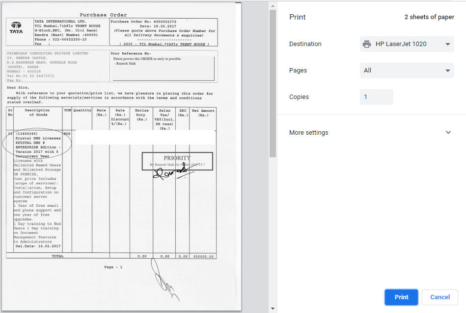Click the PRIORITY stamp in the preview
This screenshot has height=313, width=466.
pos(177,161)
